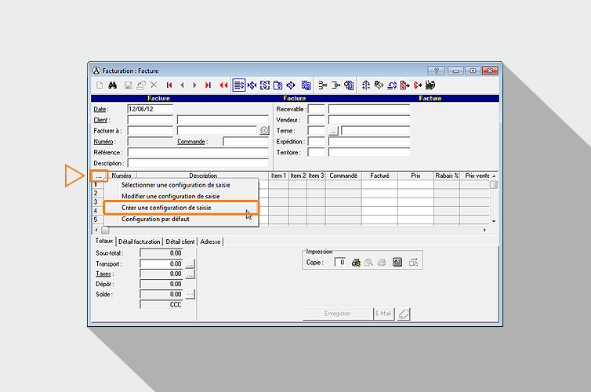
Task: Click the rightmost icon in Impression group
Action: (x=414, y=262)
